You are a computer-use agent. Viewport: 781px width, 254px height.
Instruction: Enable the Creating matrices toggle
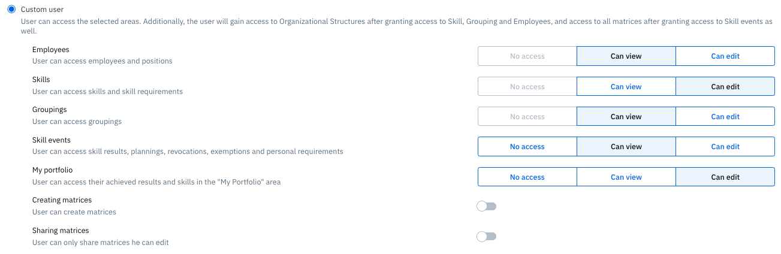pyautogui.click(x=486, y=207)
